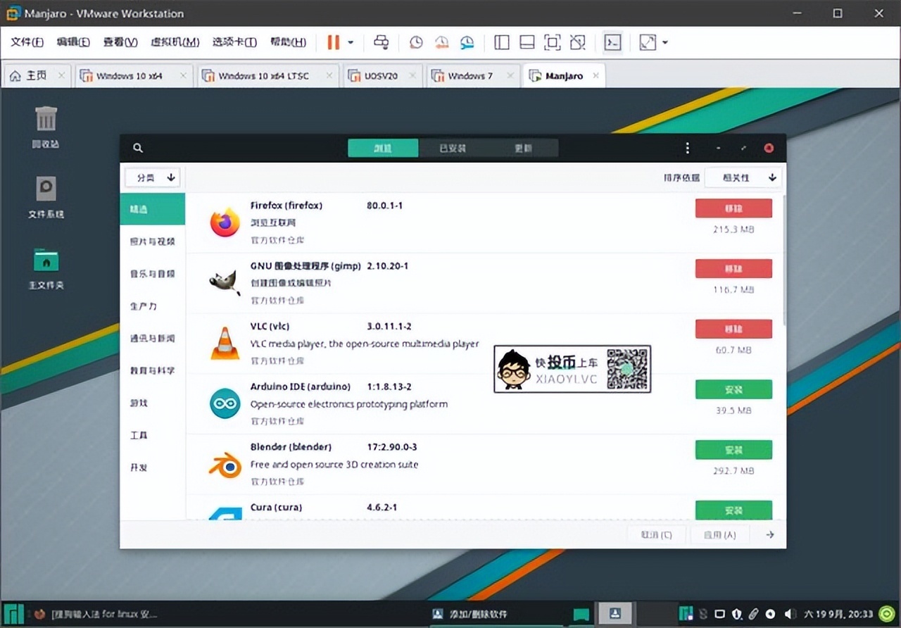The image size is (901, 628).
Task: Remove VLC using its red button
Action: point(733,329)
